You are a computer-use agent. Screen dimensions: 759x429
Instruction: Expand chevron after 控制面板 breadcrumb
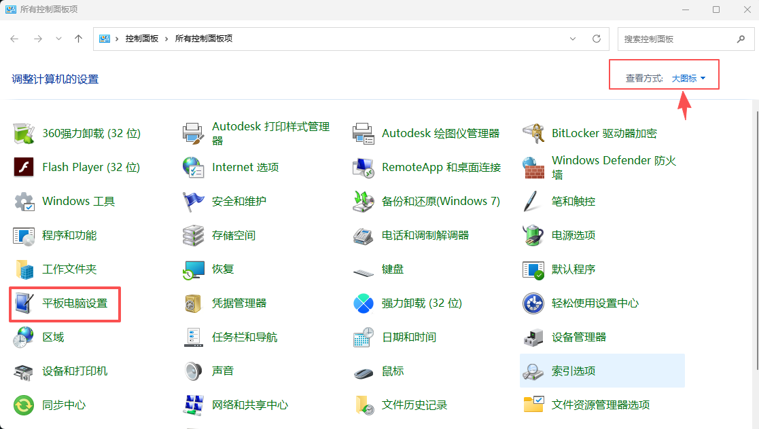tap(166, 39)
